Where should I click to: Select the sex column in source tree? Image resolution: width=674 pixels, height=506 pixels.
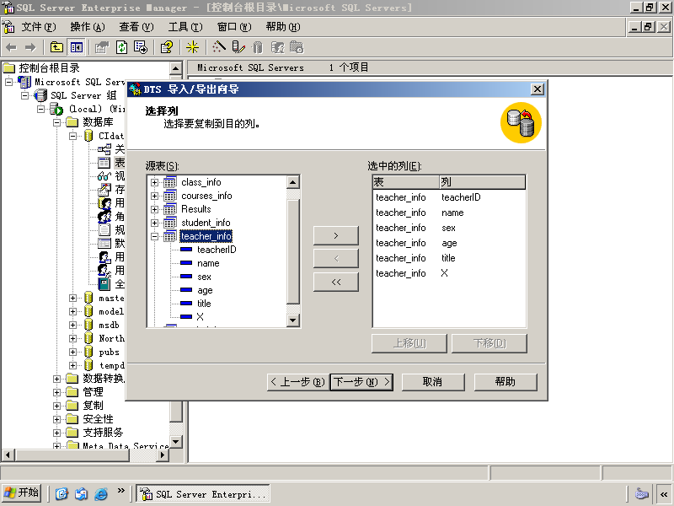pos(204,277)
